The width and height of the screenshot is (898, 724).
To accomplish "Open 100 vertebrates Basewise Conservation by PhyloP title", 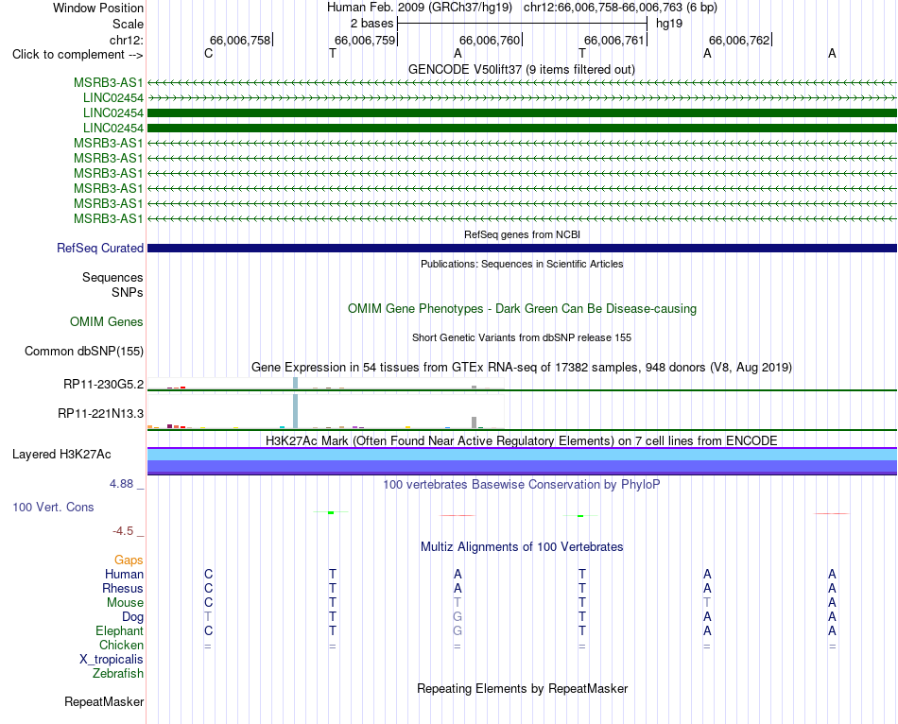I will click(x=521, y=485).
